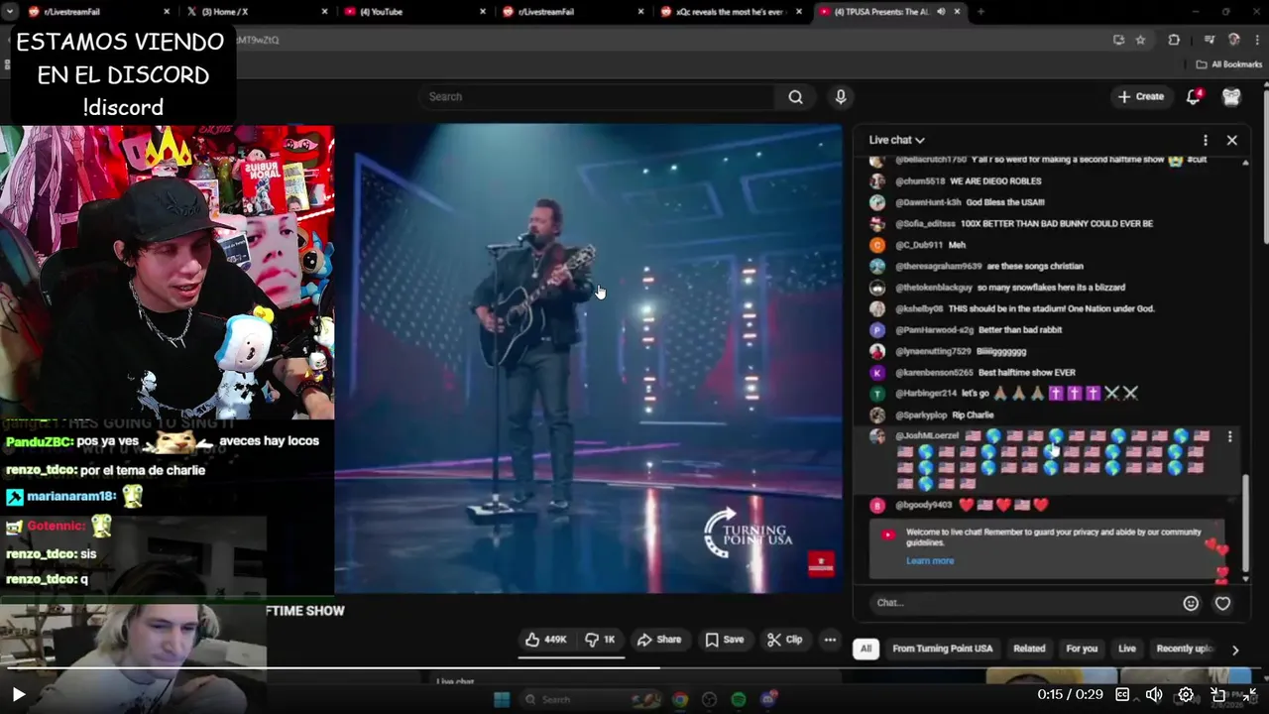
Task: Play the clip with the play button
Action: (x=18, y=695)
